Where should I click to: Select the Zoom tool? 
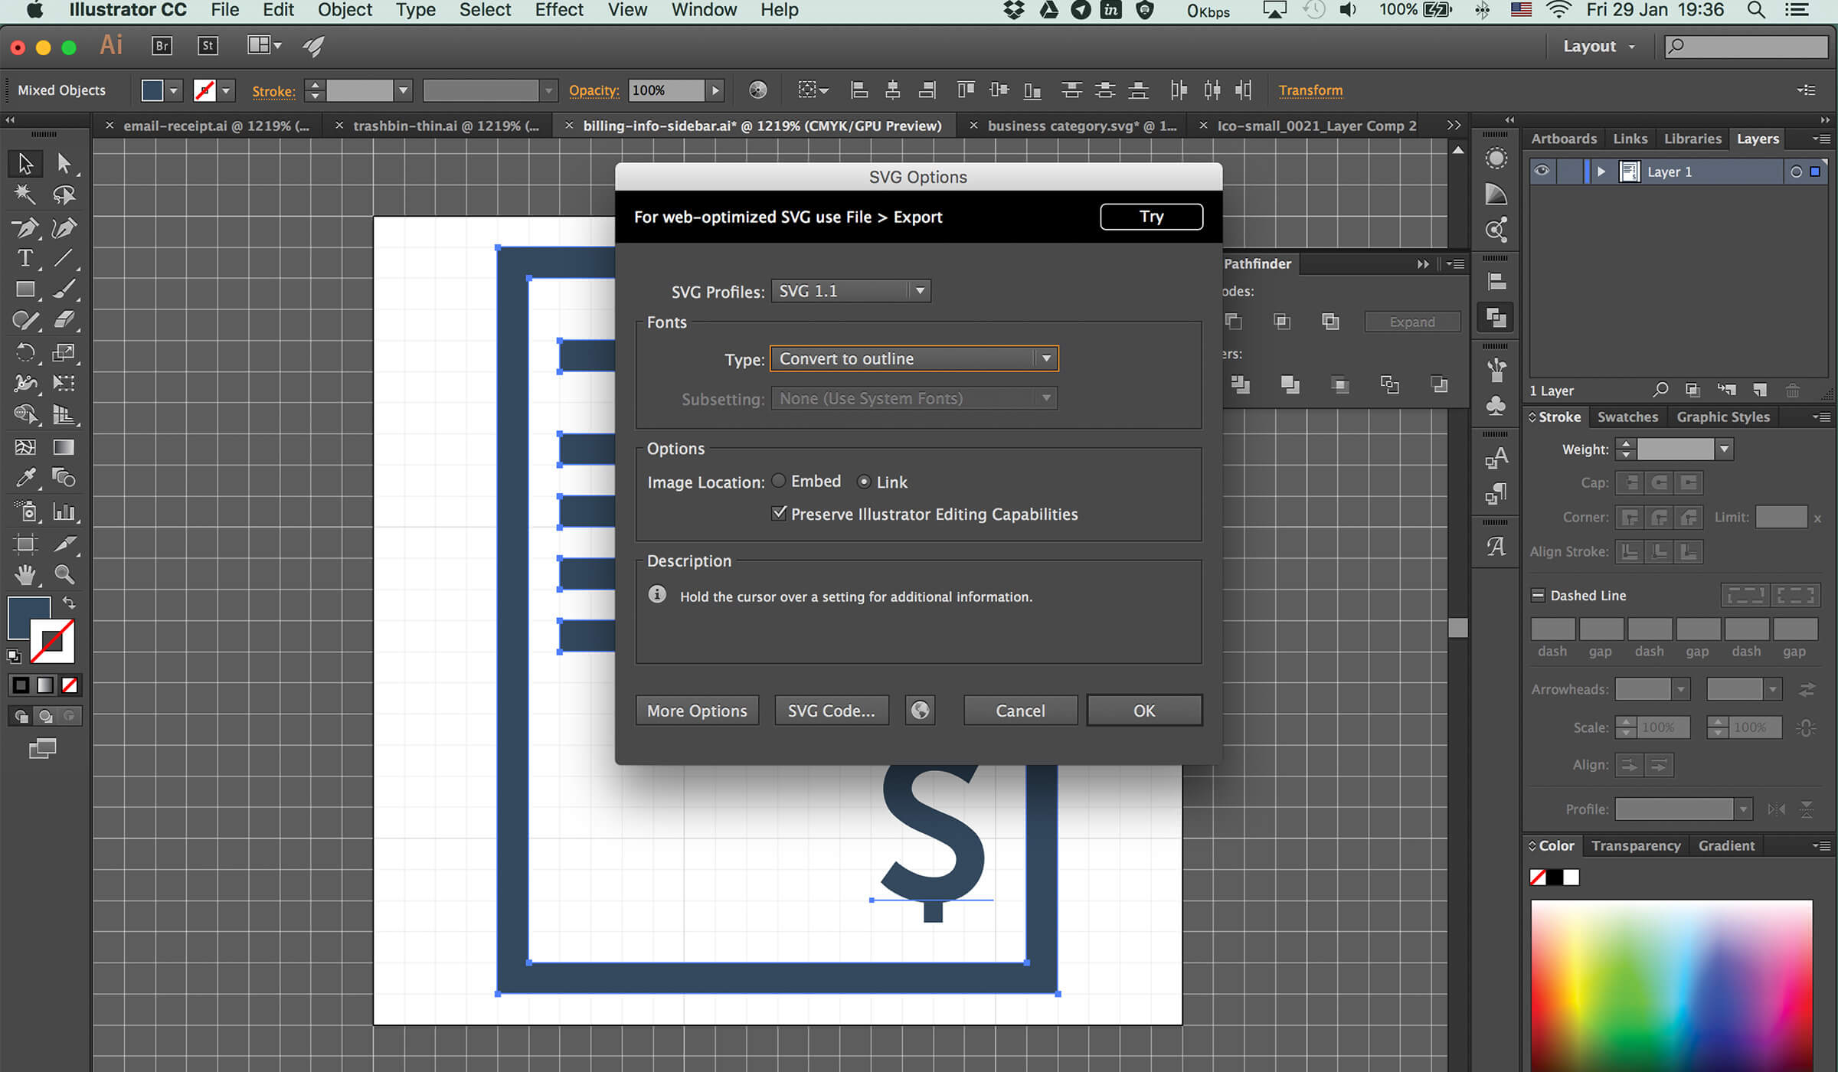point(64,574)
